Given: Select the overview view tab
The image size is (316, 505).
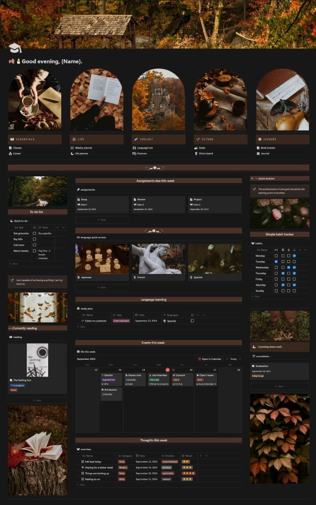Looking at the screenshot, I should pos(84,449).
